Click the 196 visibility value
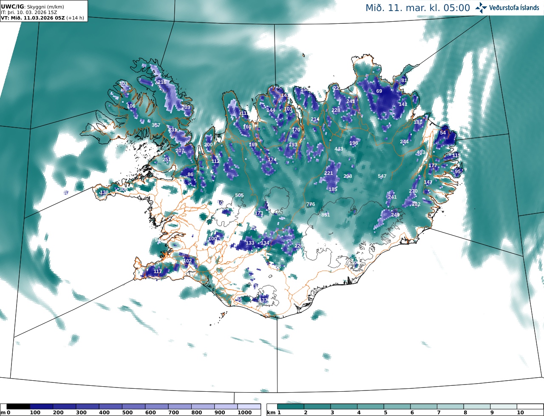The image size is (544, 416). pos(354,143)
